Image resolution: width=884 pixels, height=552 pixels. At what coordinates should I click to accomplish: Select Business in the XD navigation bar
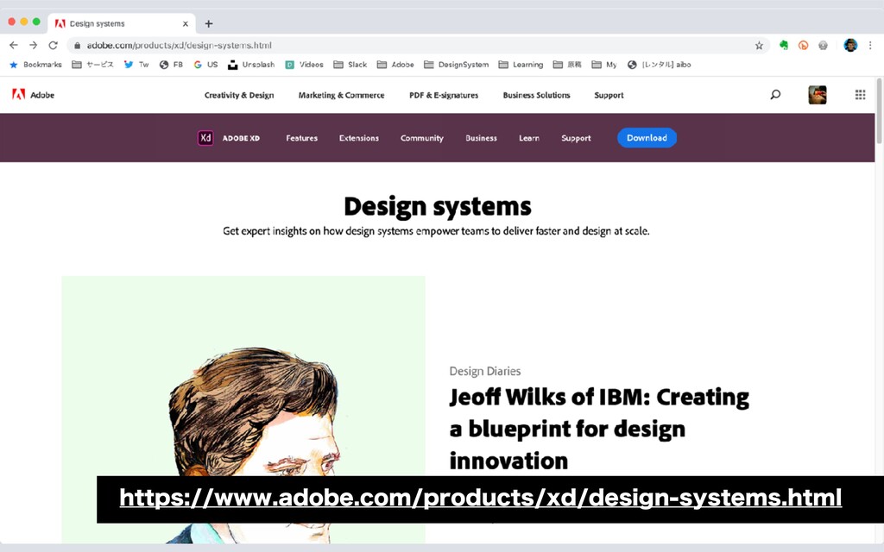pos(481,138)
